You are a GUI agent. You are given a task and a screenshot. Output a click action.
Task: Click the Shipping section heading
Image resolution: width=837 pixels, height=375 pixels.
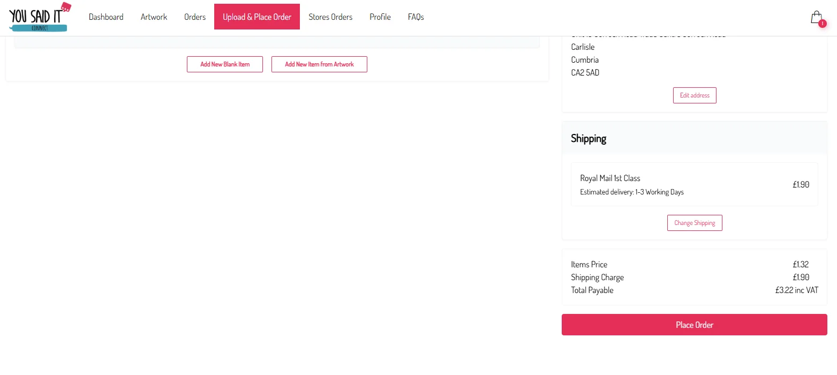click(x=589, y=138)
